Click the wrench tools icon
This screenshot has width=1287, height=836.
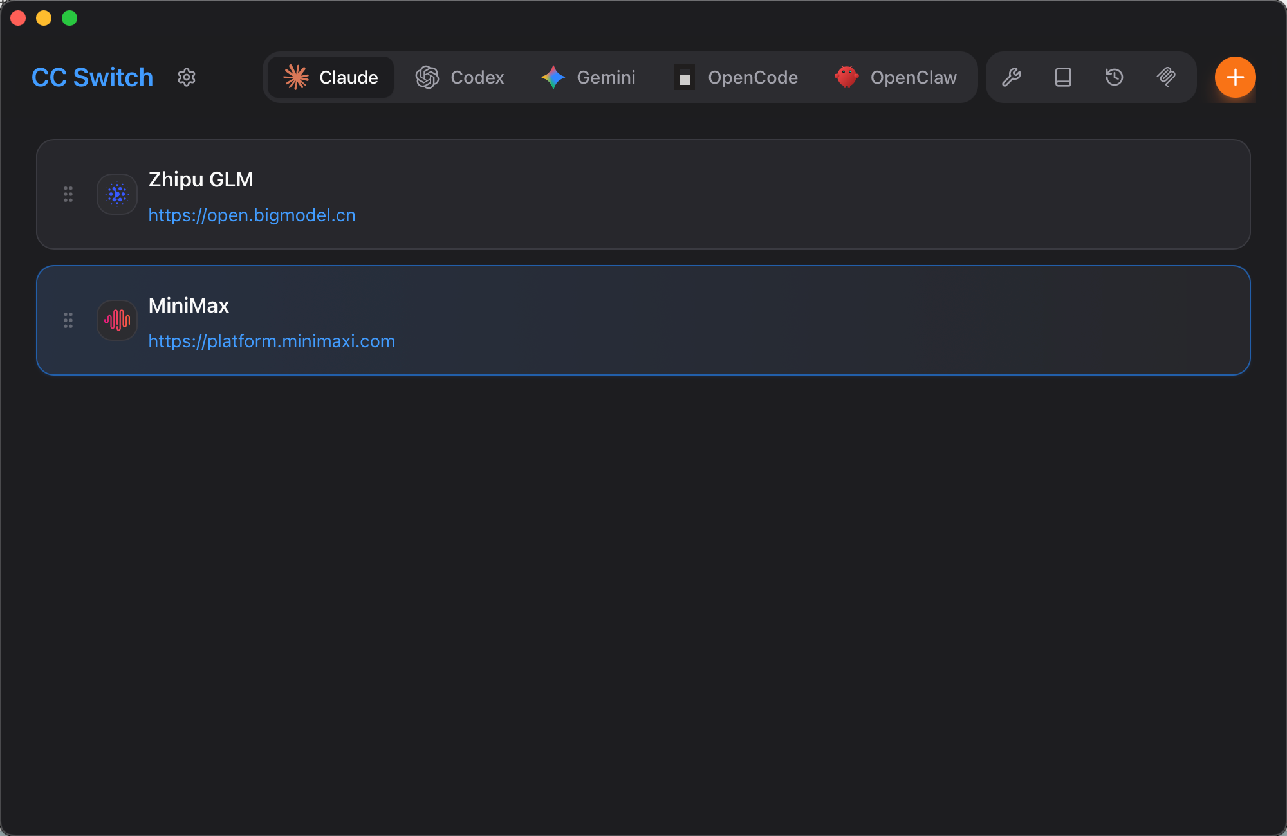coord(1012,77)
